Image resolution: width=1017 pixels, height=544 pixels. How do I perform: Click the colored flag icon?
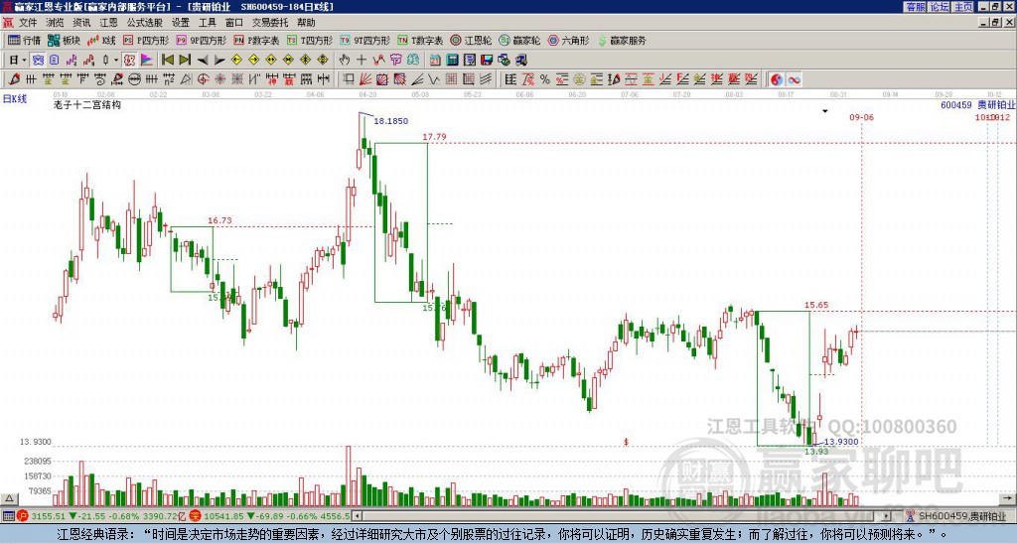click(147, 60)
